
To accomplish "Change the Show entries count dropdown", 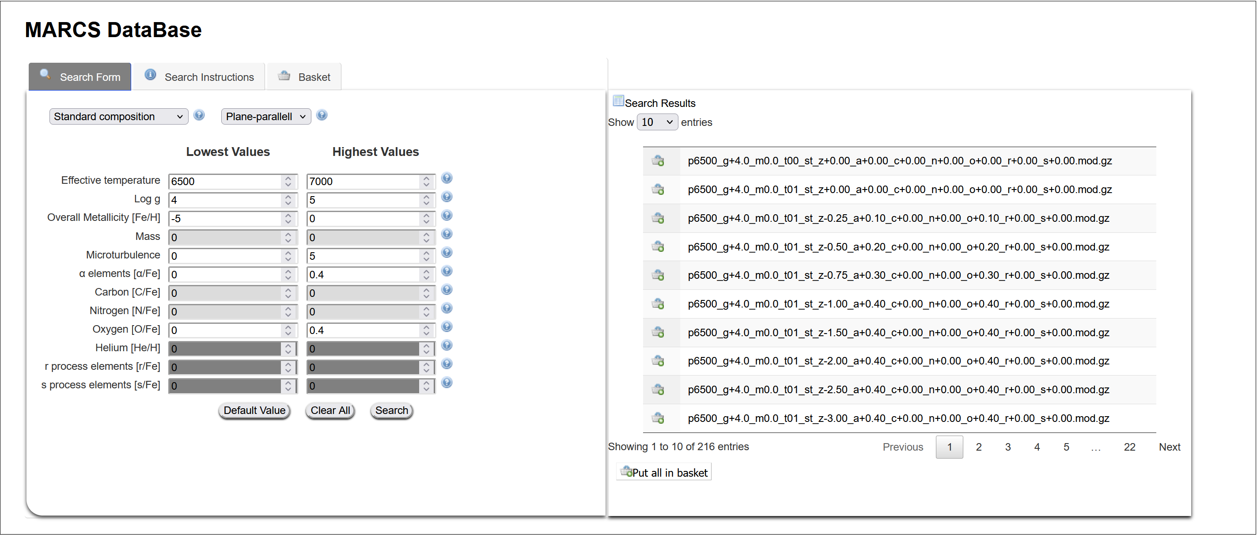I will pyautogui.click(x=657, y=122).
